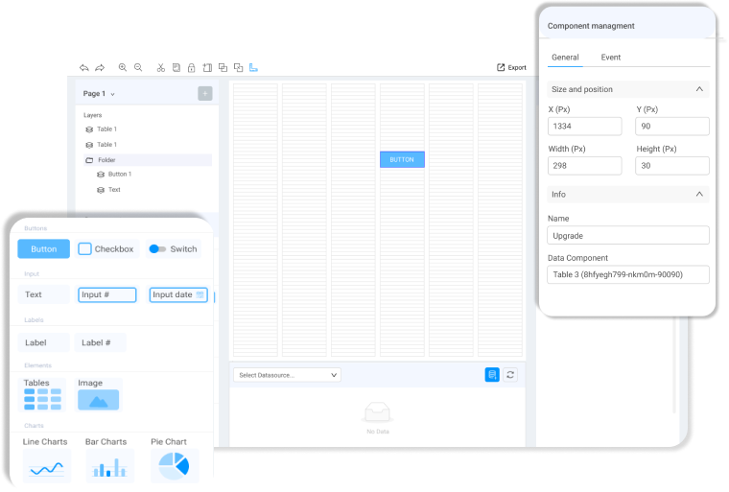Click the zoom in magnifier icon

[123, 68]
